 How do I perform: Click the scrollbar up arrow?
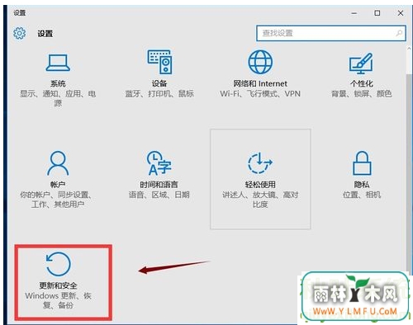pyautogui.click(x=409, y=49)
